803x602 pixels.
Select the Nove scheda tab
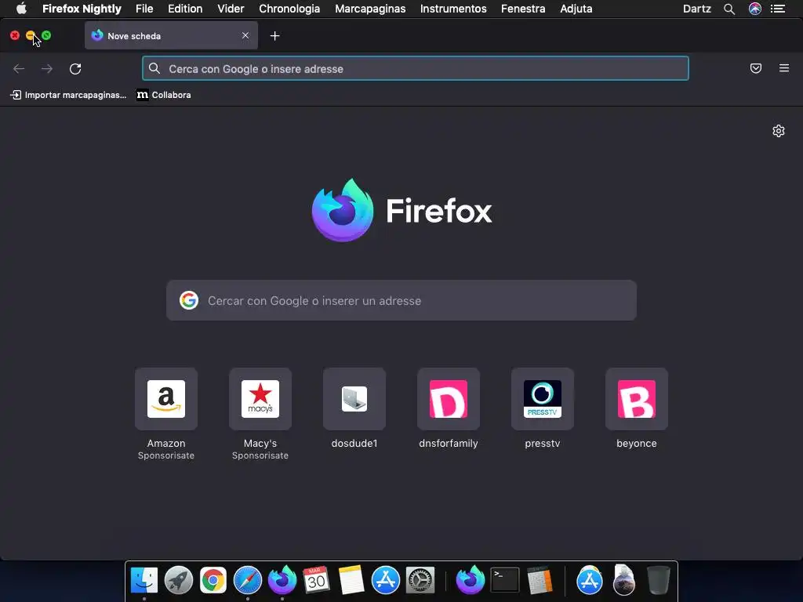(171, 36)
